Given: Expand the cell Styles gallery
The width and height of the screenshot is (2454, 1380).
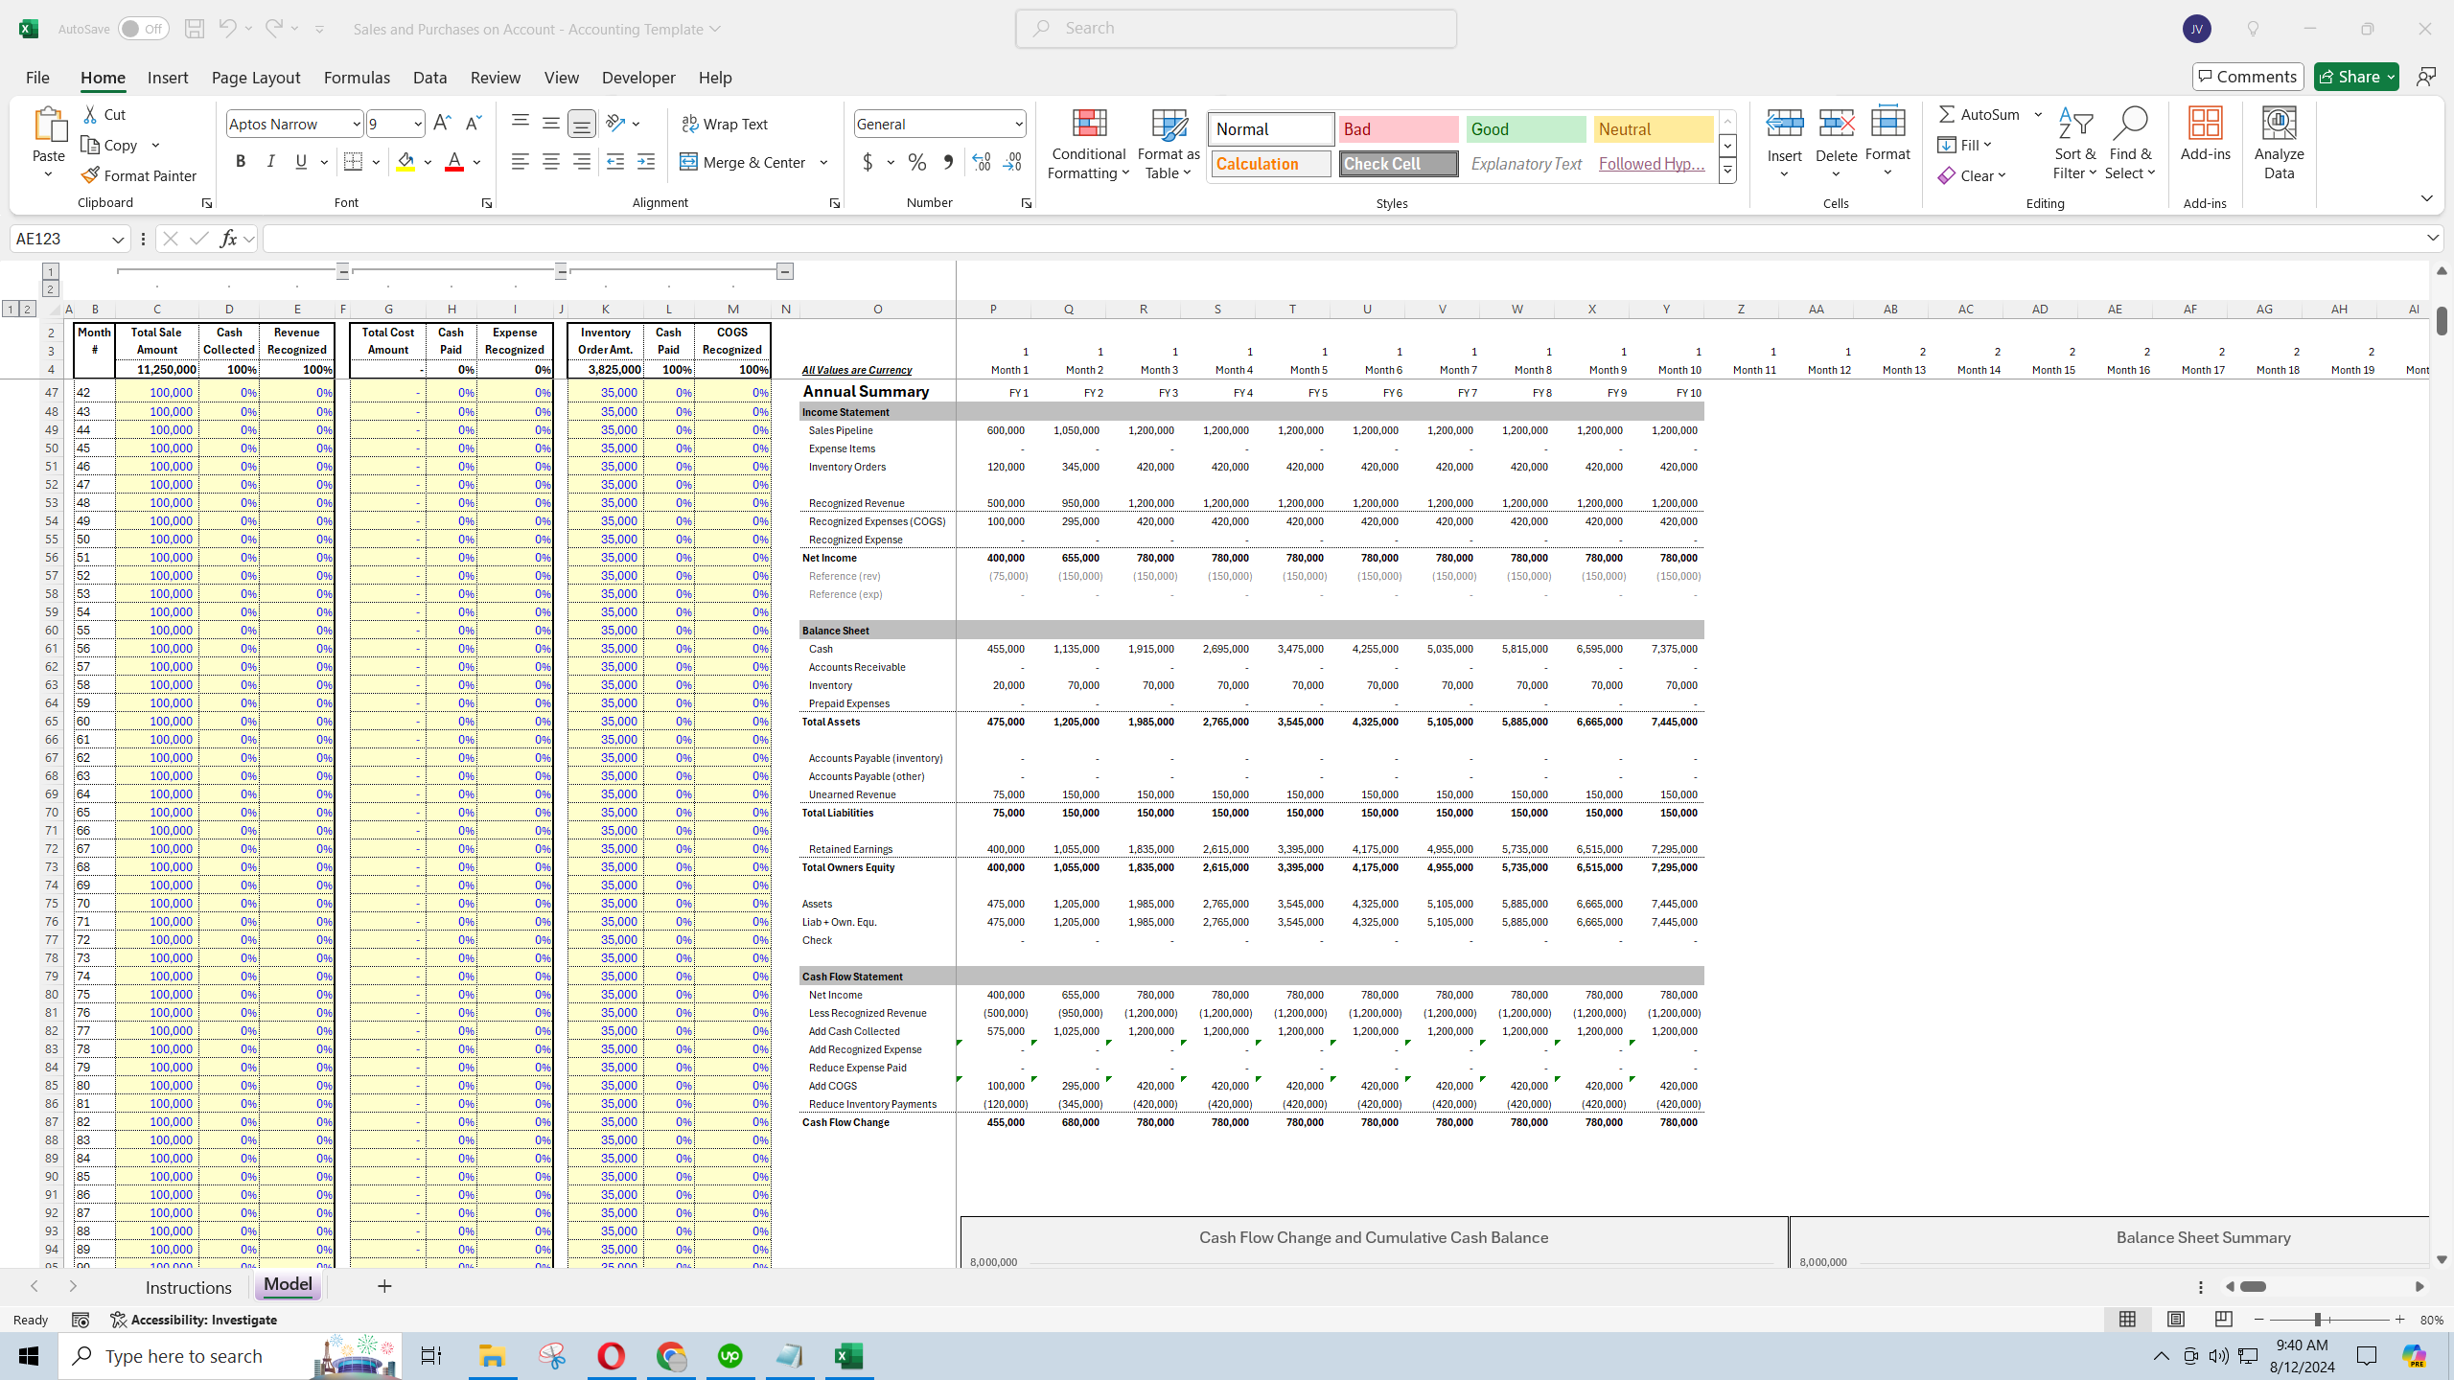Looking at the screenshot, I should pos(1727,172).
